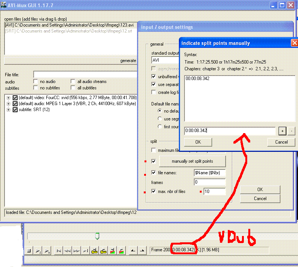The height and width of the screenshot is (267, 298).
Task: Jump to next keyframe in VirtualDub
Action: tap(103, 251)
